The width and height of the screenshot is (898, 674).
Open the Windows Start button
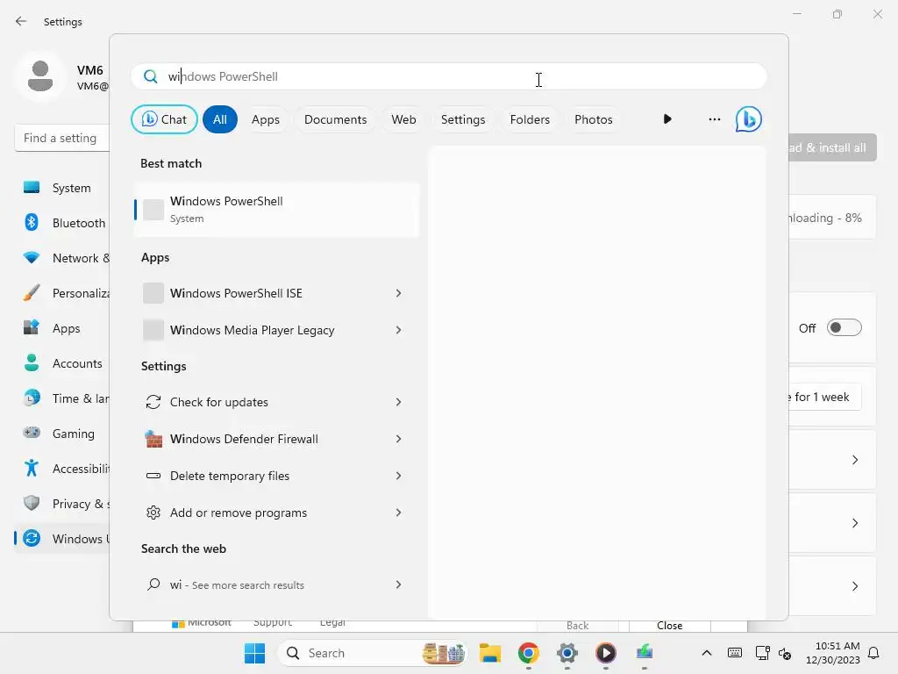click(254, 653)
